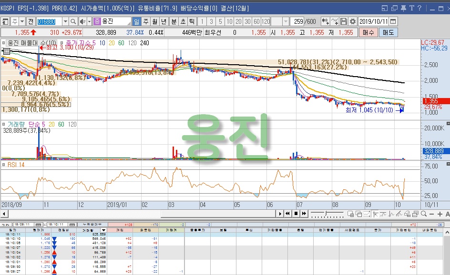Click the chart scrollbar left arrow
The height and width of the screenshot is (275, 450).
coord(4,214)
